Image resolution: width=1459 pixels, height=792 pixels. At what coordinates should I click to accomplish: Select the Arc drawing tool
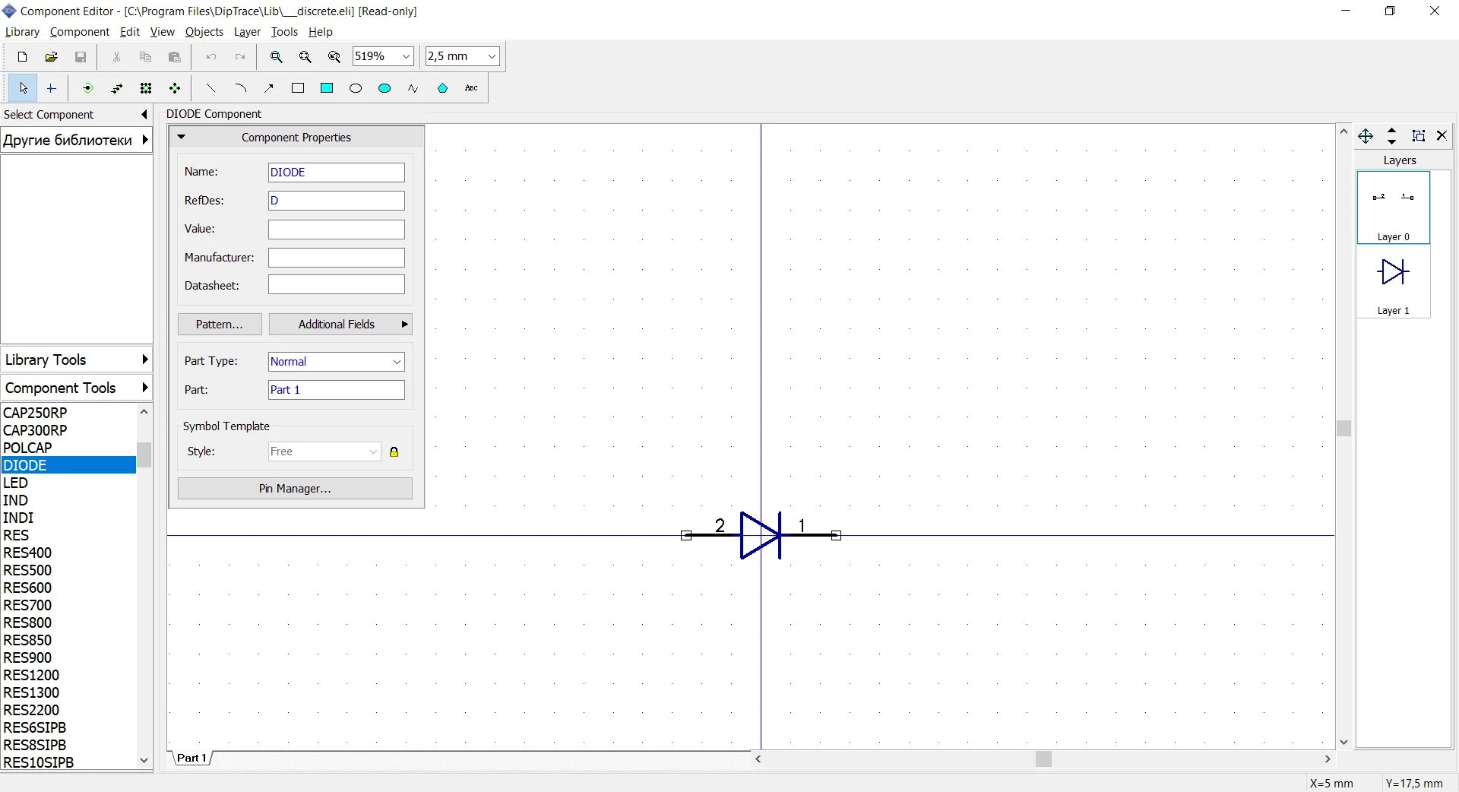(x=240, y=89)
